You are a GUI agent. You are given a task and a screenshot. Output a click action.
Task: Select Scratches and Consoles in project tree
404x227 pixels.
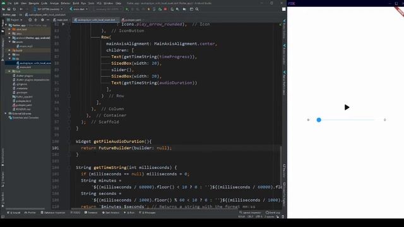[x=24, y=118]
